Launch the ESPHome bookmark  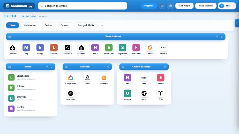[x=81, y=48]
